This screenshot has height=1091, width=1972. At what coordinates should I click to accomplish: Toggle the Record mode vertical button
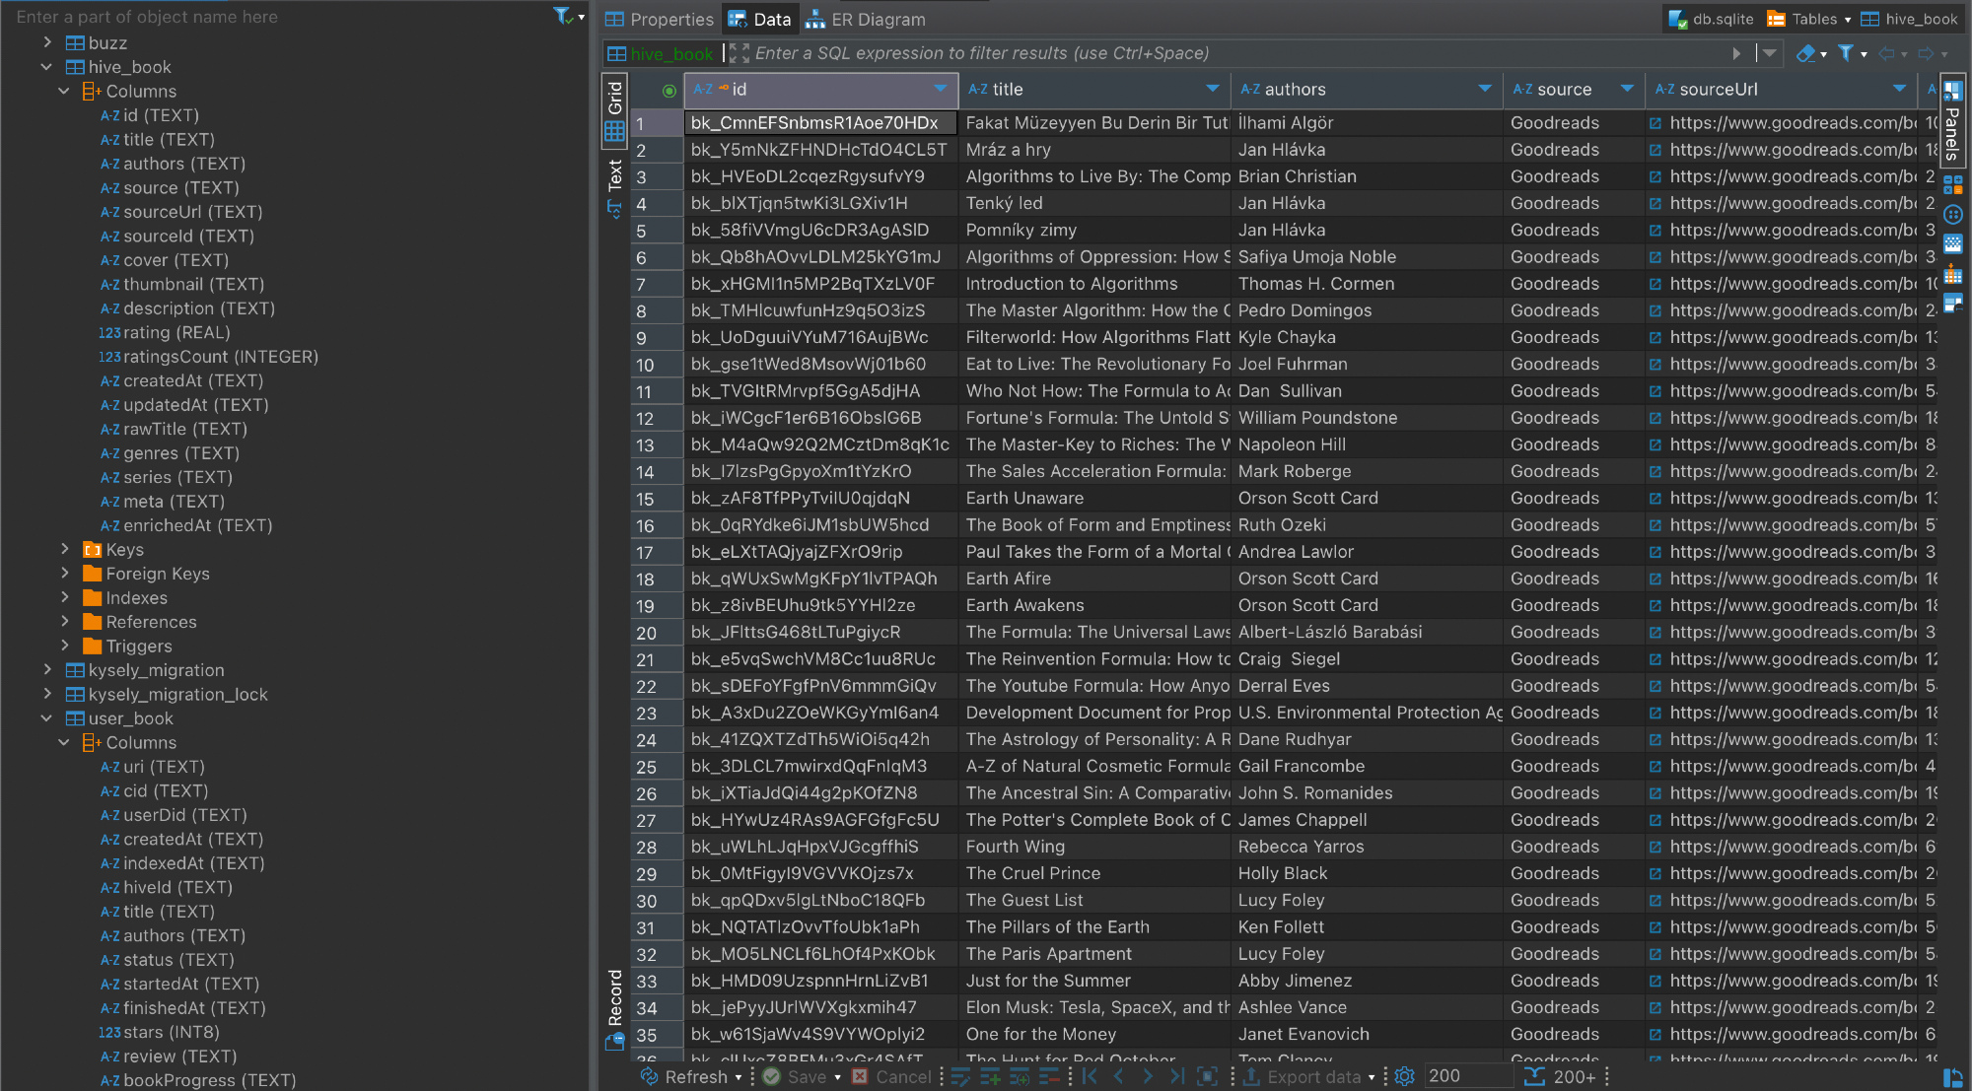pyautogui.click(x=614, y=997)
